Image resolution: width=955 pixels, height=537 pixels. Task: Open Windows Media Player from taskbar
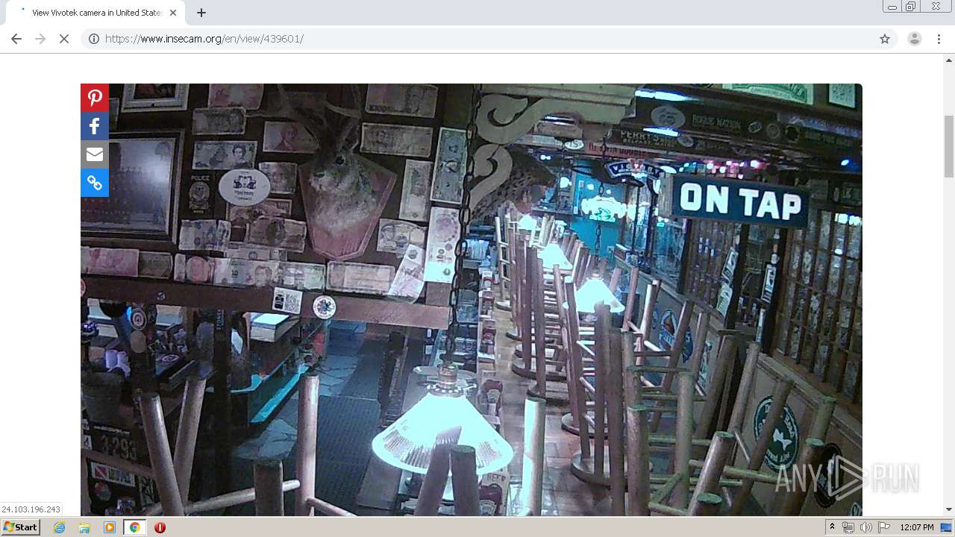(110, 527)
